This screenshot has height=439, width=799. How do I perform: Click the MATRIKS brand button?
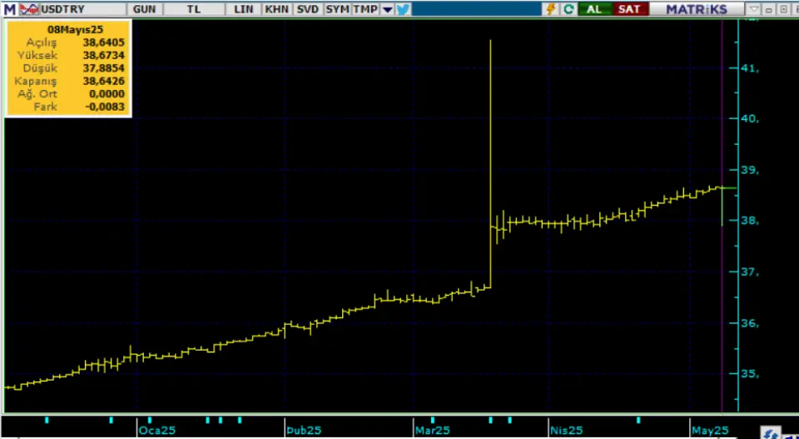pos(697,9)
